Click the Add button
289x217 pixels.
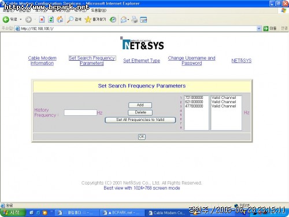coord(140,105)
